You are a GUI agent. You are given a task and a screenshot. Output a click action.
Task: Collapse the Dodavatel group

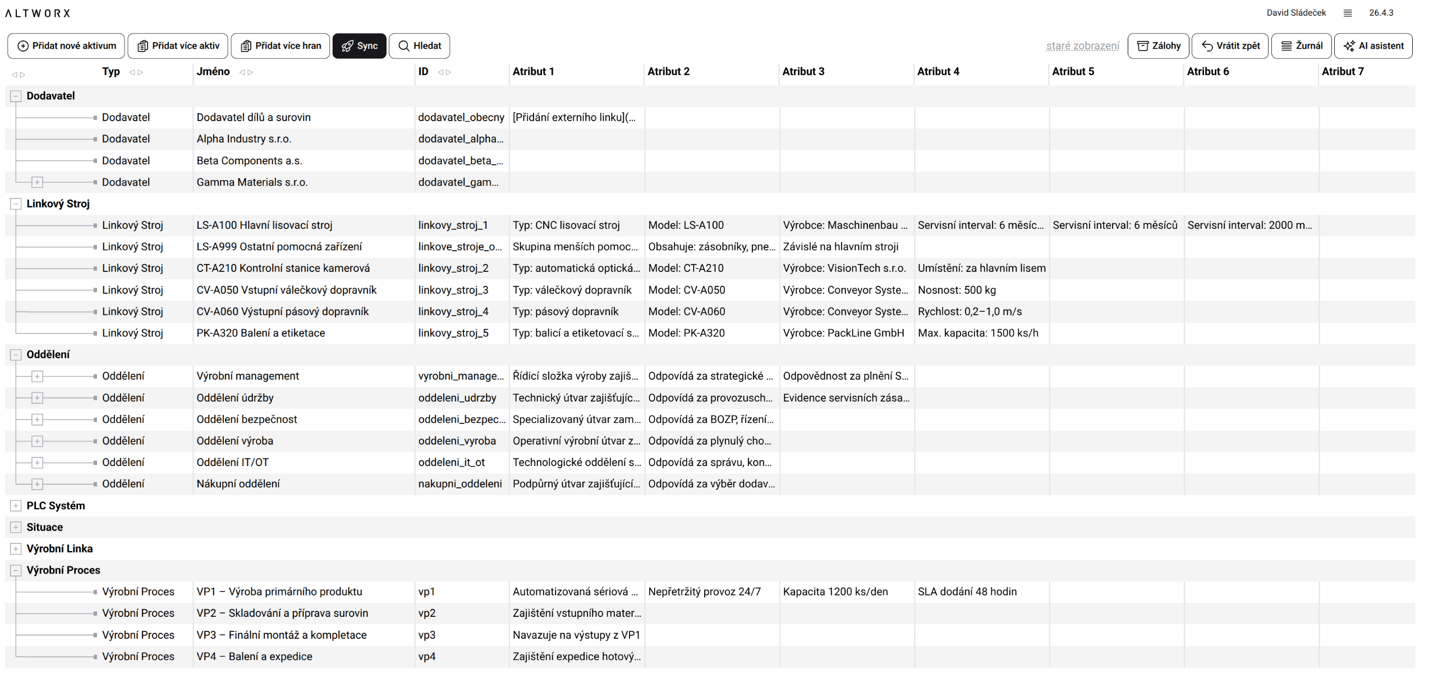(16, 96)
